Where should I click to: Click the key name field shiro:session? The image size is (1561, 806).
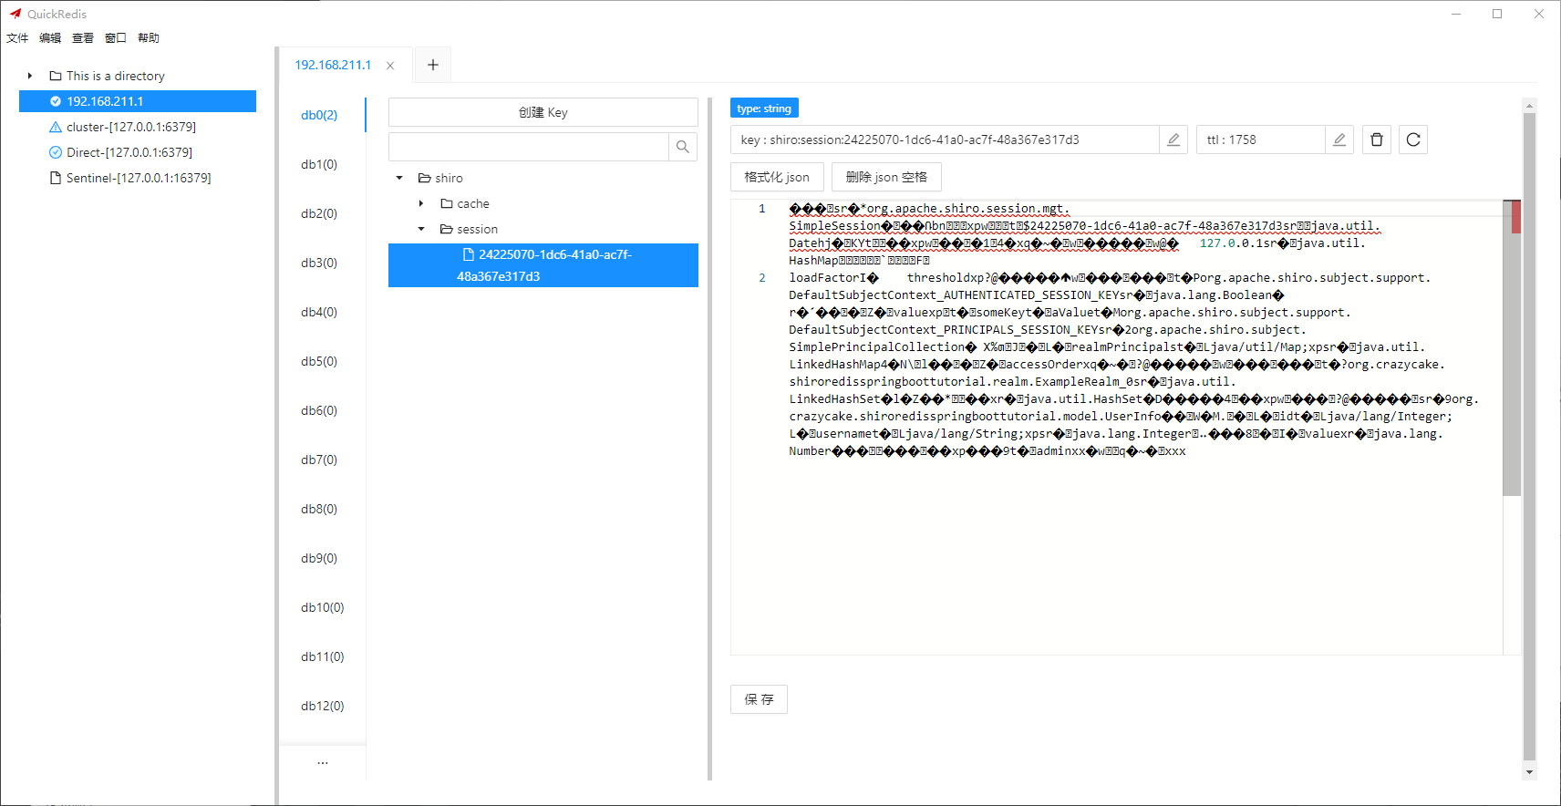pos(945,139)
